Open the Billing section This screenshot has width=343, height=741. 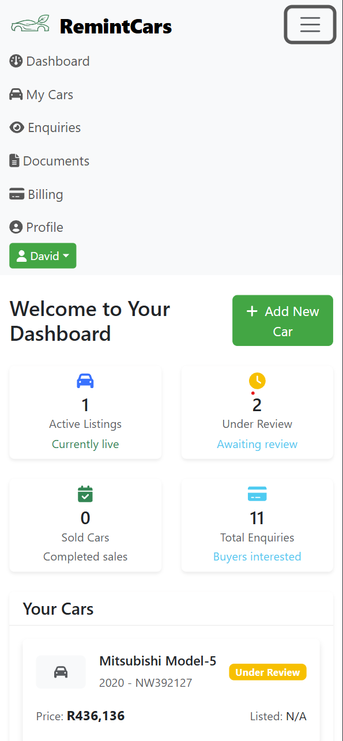36,194
